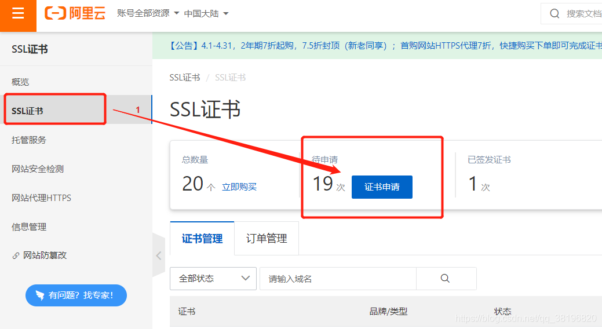Open the 中国大陆 region dropdown
This screenshot has height=329, width=602.
(x=206, y=13)
